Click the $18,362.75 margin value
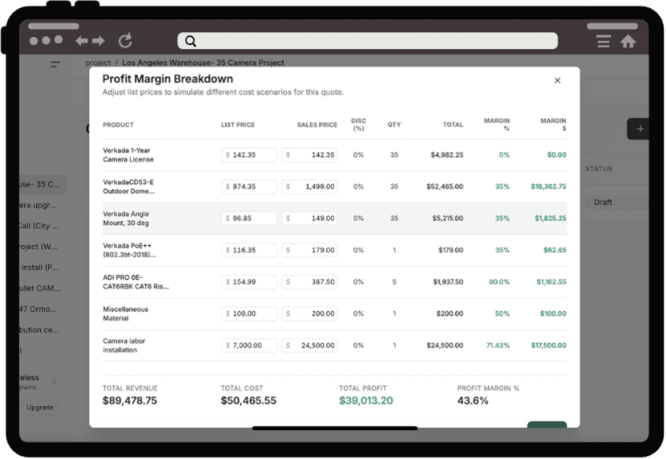The height and width of the screenshot is (459, 666). [x=548, y=187]
